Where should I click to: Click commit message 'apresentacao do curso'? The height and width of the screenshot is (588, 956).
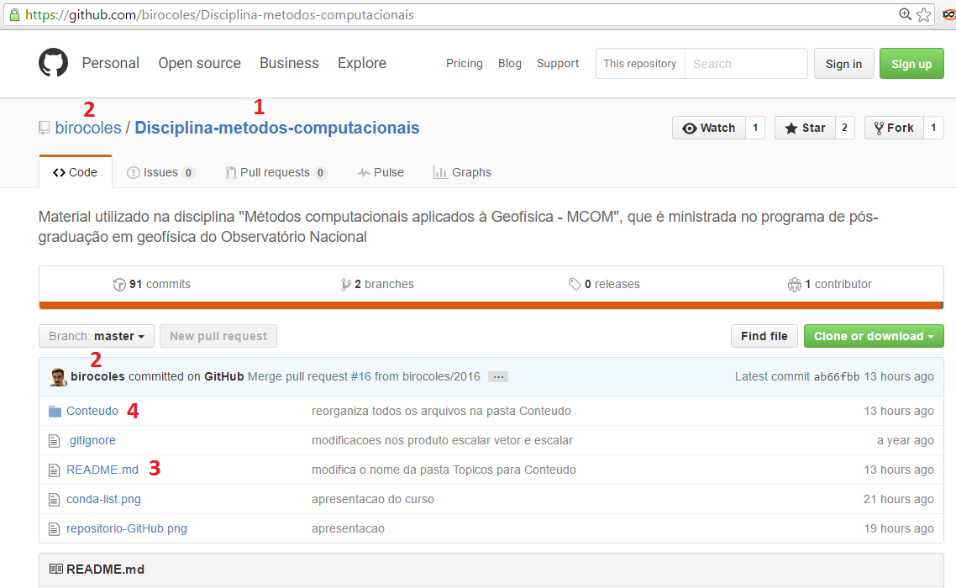[x=373, y=499]
